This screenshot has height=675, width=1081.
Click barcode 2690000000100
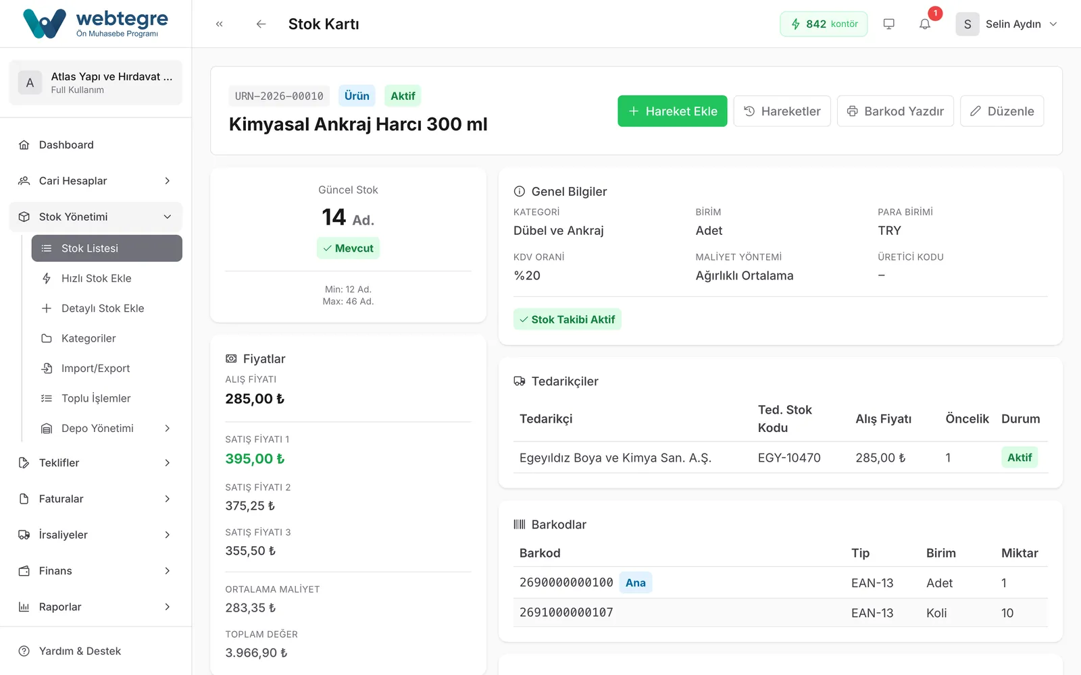point(566,583)
